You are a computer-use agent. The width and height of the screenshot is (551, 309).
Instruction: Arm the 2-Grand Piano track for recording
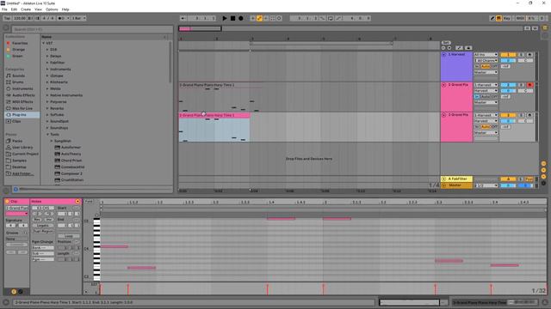click(x=530, y=85)
